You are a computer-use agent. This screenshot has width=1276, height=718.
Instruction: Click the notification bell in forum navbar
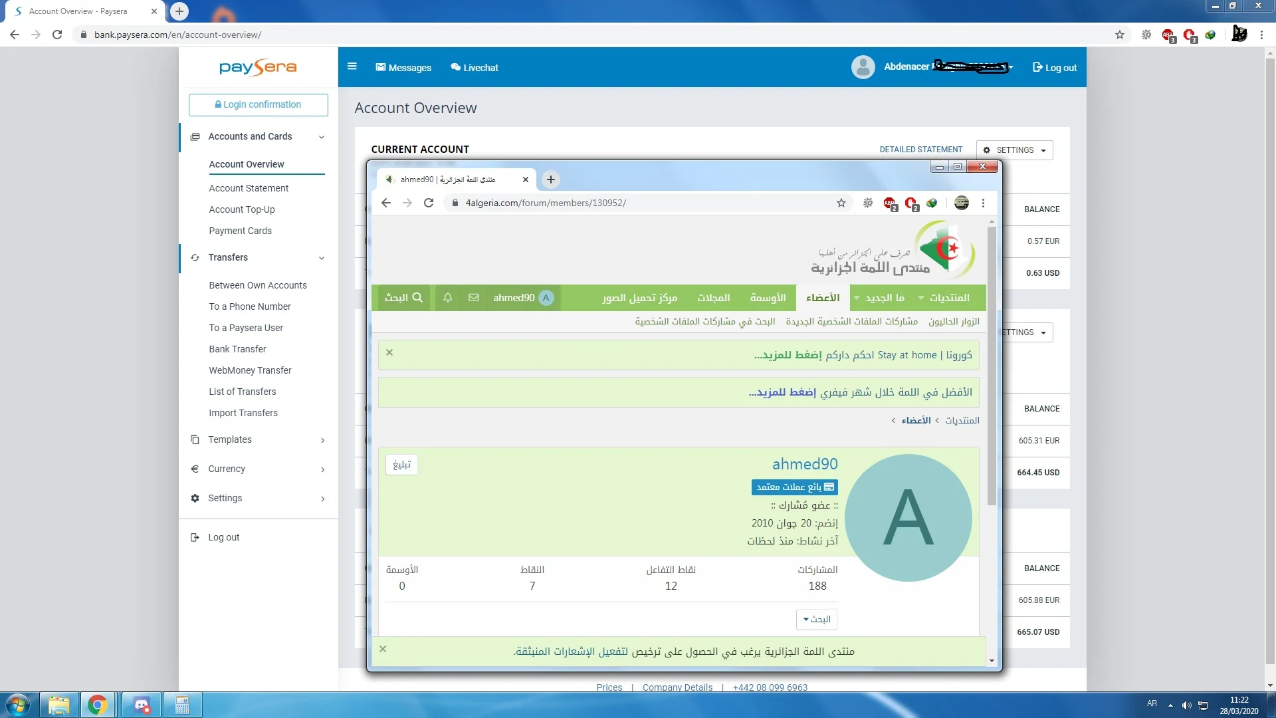tap(448, 298)
